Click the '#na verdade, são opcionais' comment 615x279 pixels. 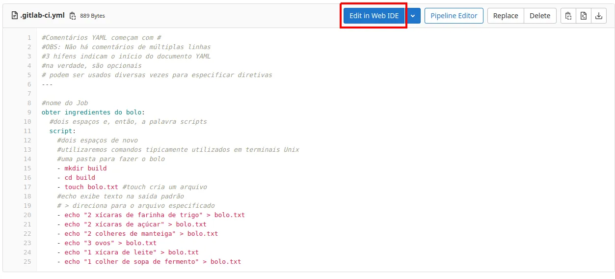pos(92,66)
